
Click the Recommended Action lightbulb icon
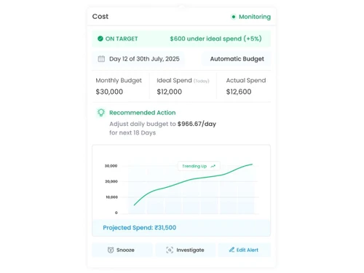point(101,112)
